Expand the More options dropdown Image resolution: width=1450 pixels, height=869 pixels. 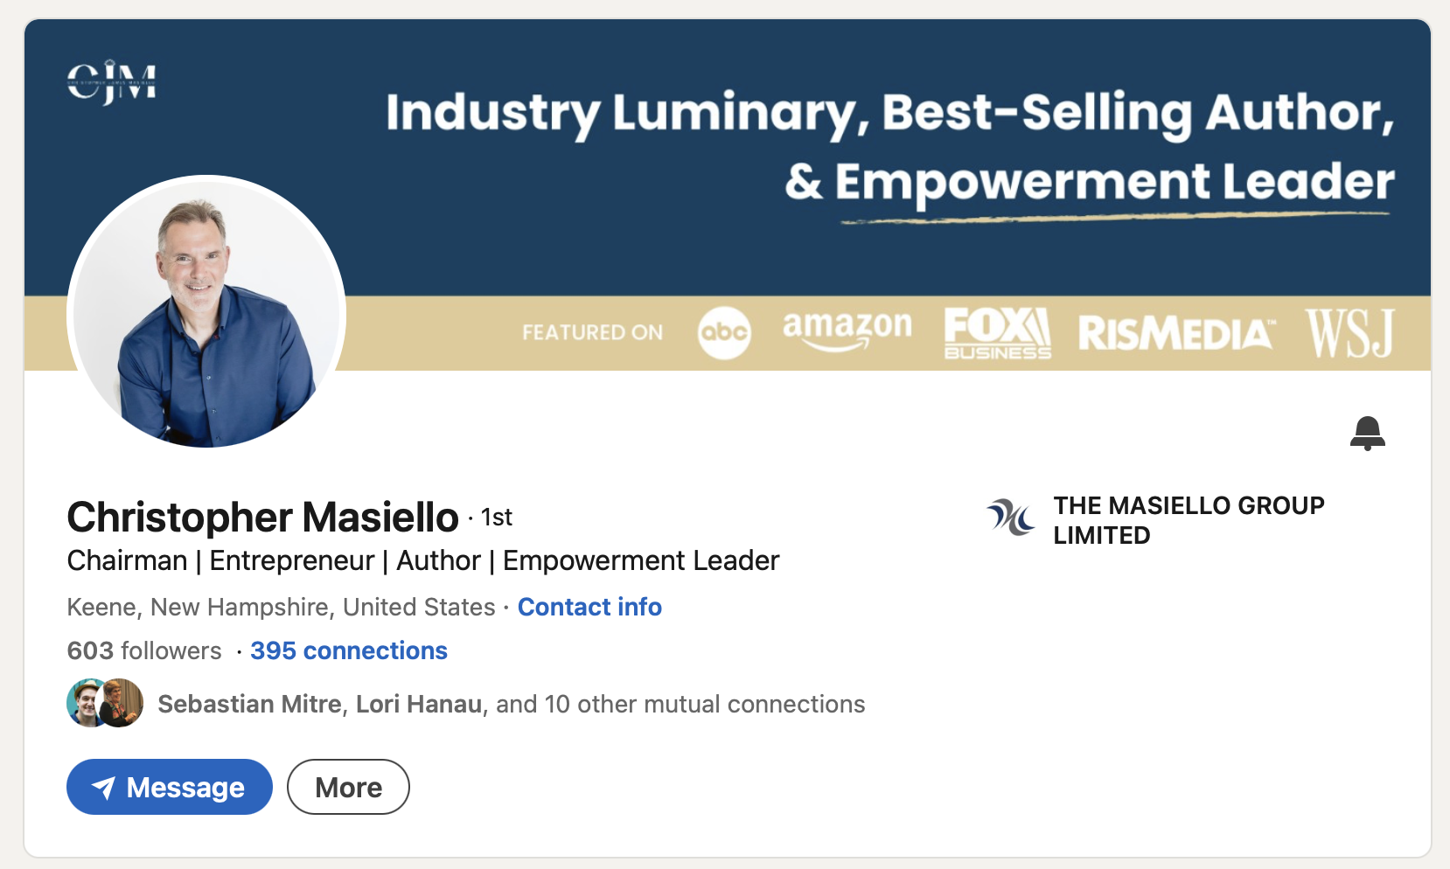(x=348, y=787)
